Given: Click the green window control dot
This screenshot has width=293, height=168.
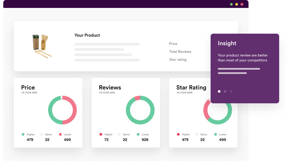Looking at the screenshot, I should (231, 4).
